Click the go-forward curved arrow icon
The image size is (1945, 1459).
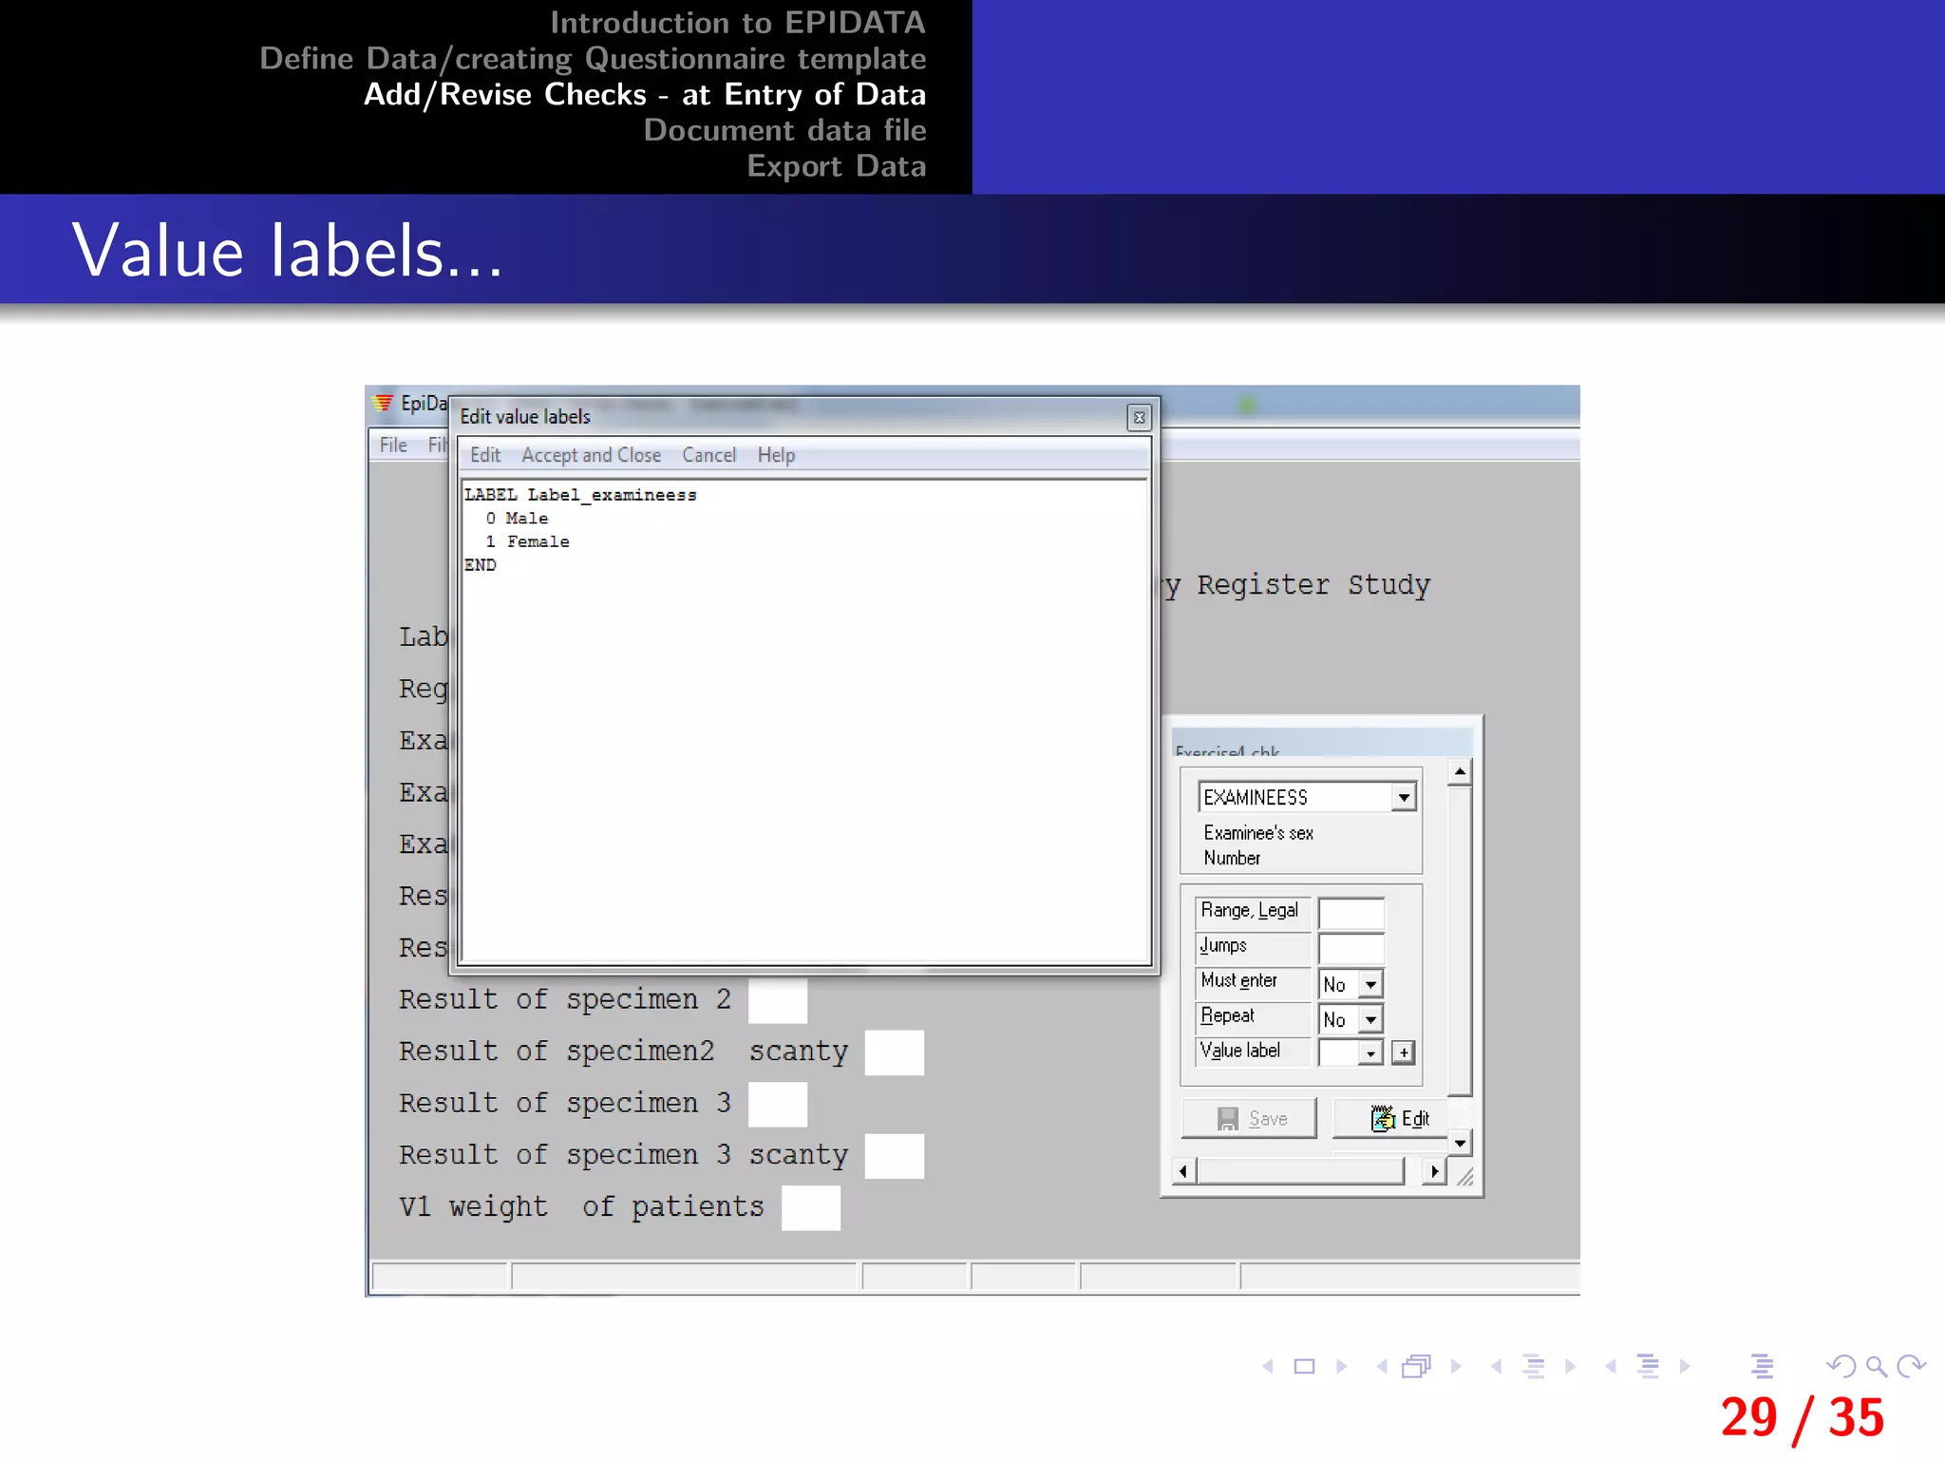click(1911, 1367)
